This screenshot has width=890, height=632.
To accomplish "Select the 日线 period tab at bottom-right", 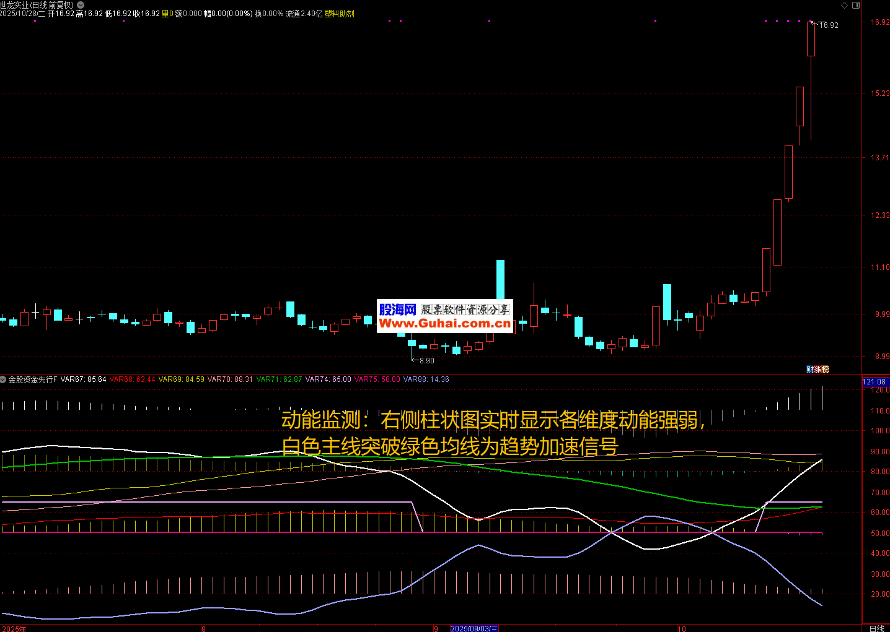I will tap(876, 628).
